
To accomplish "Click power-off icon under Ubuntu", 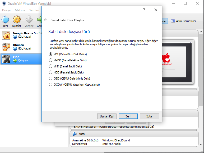I will (15, 49).
